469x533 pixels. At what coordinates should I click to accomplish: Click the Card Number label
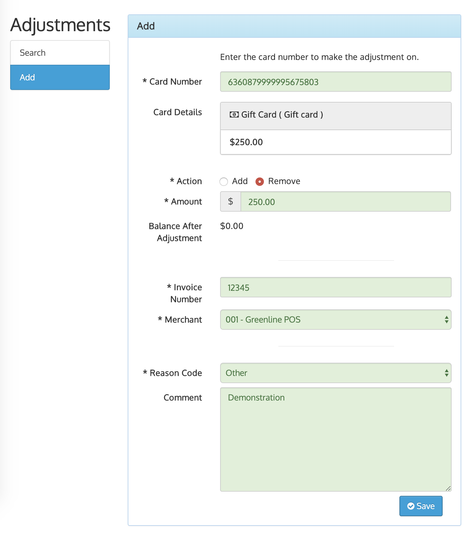(175, 82)
